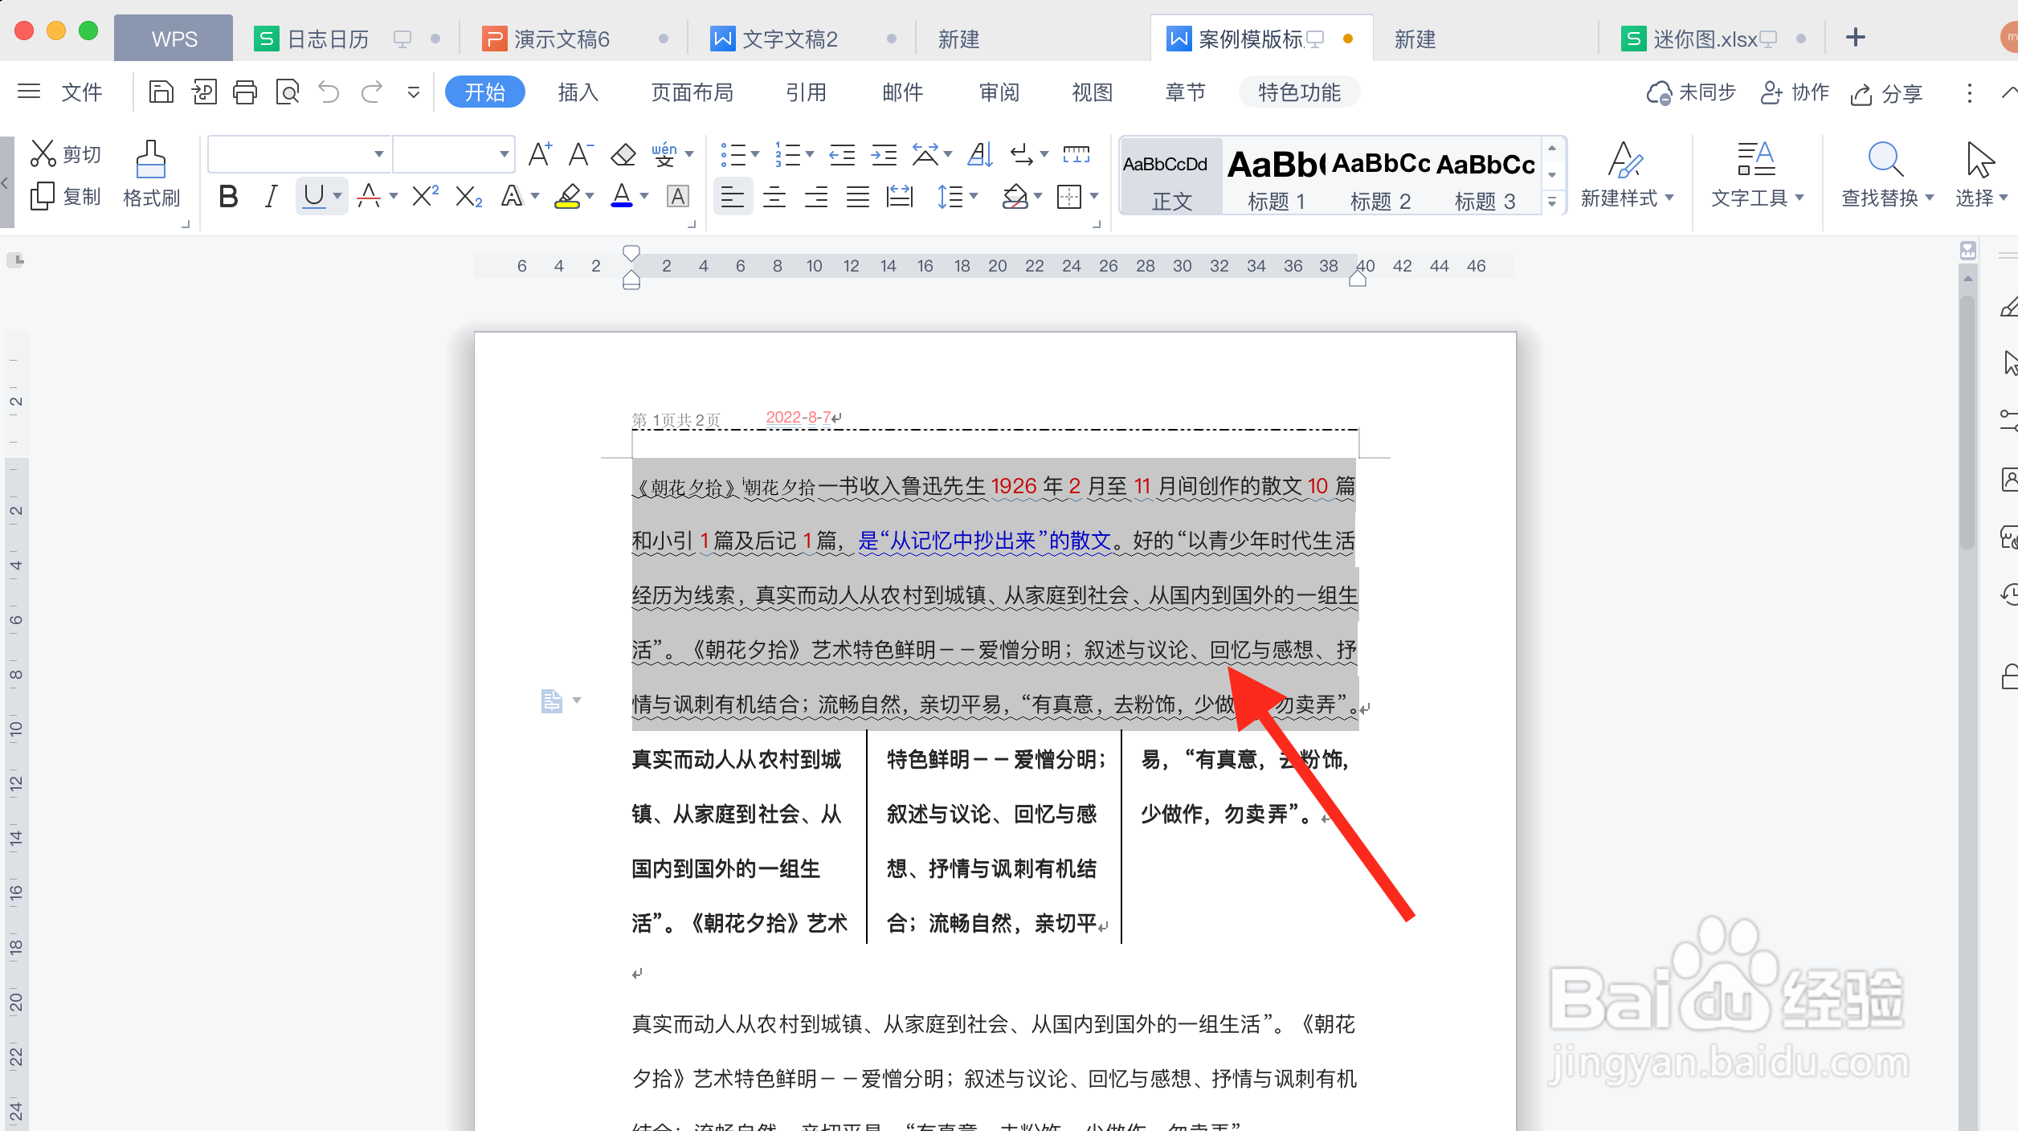Open the font size dropdown
The image size is (2018, 1131).
pyautogui.click(x=504, y=154)
